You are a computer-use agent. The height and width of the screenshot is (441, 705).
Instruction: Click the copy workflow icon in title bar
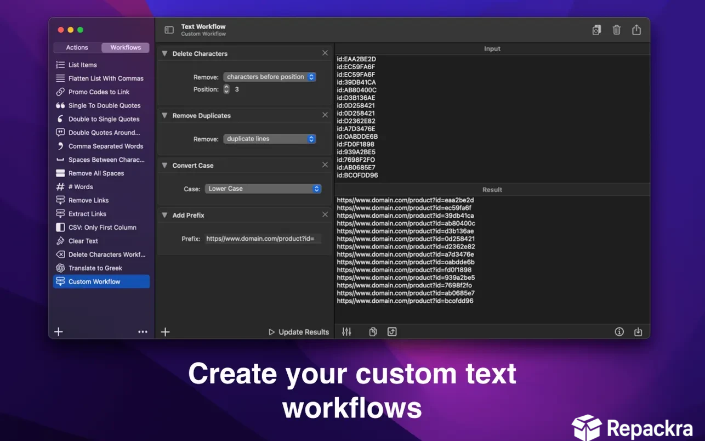tap(596, 30)
